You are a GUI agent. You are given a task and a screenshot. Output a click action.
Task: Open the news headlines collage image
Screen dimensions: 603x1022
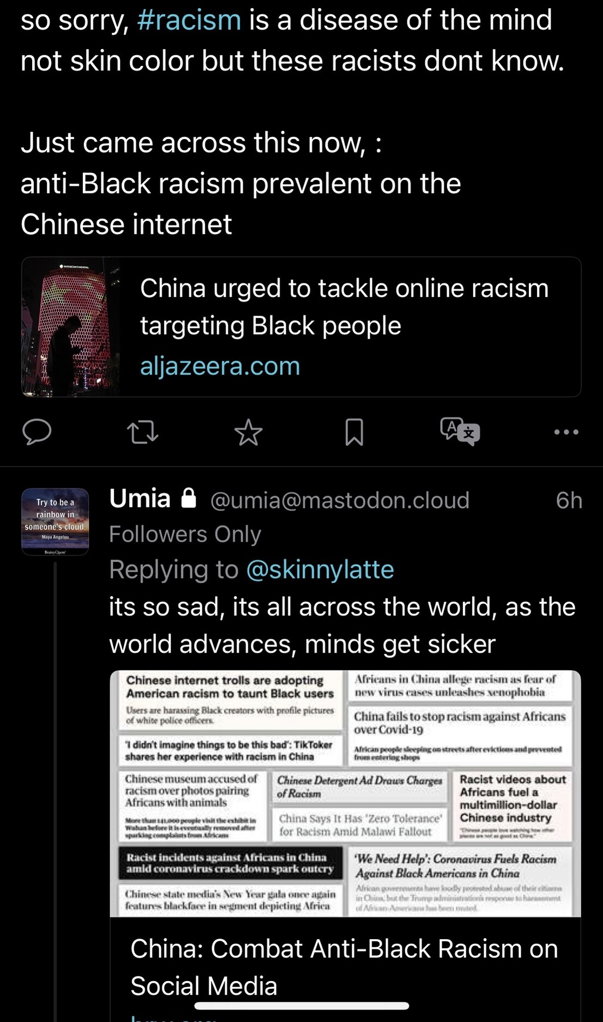point(345,794)
